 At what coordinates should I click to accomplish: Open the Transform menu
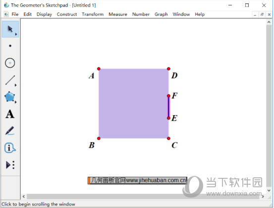(93, 14)
